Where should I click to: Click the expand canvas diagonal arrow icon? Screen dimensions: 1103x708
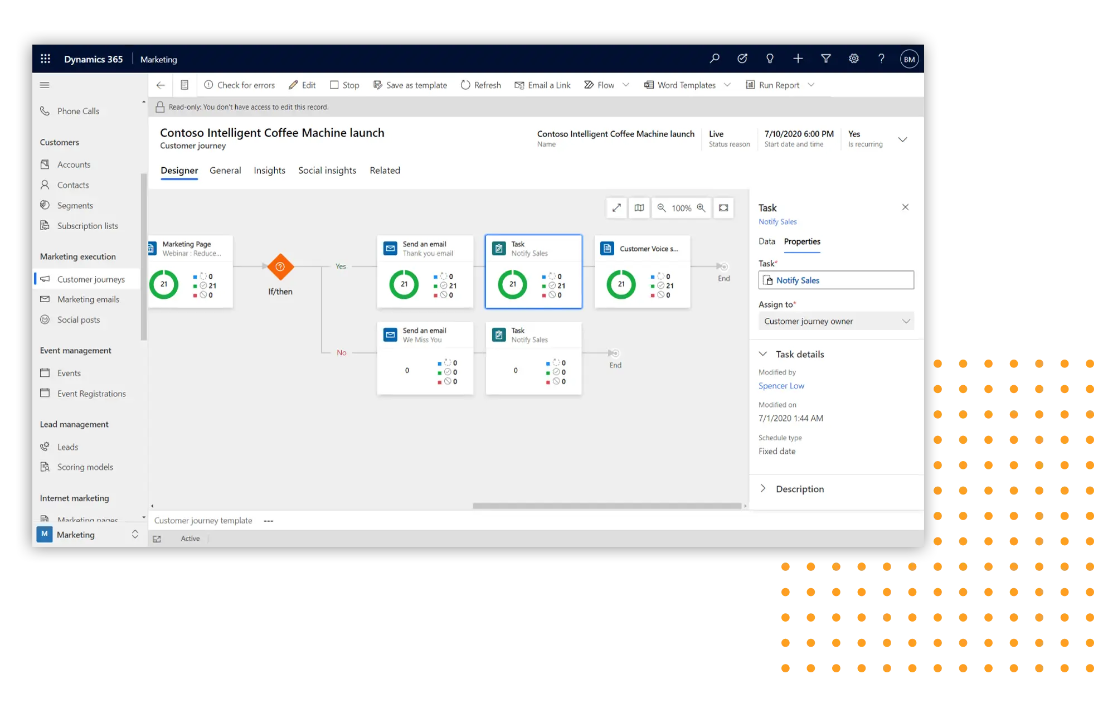pos(616,208)
